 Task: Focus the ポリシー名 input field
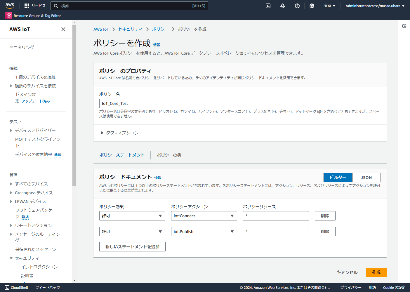(204, 103)
